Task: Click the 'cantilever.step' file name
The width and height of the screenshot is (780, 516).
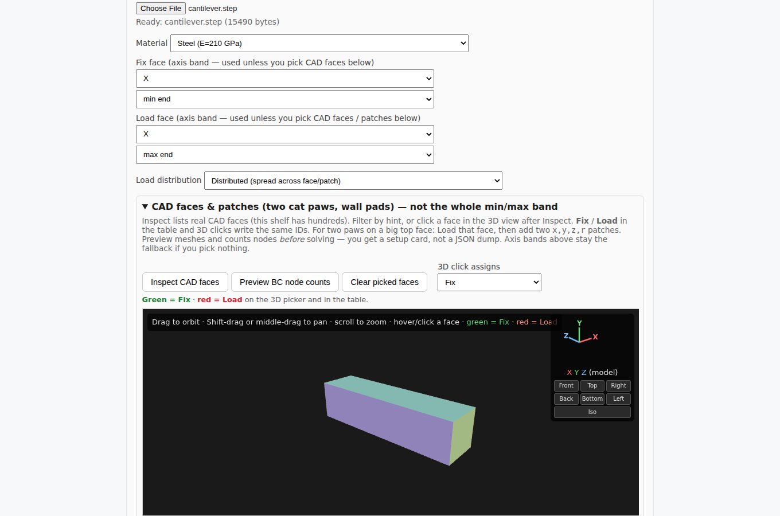Action: (213, 9)
